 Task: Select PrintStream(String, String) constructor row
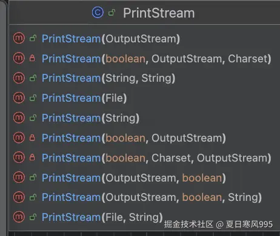pyautogui.click(x=144, y=78)
